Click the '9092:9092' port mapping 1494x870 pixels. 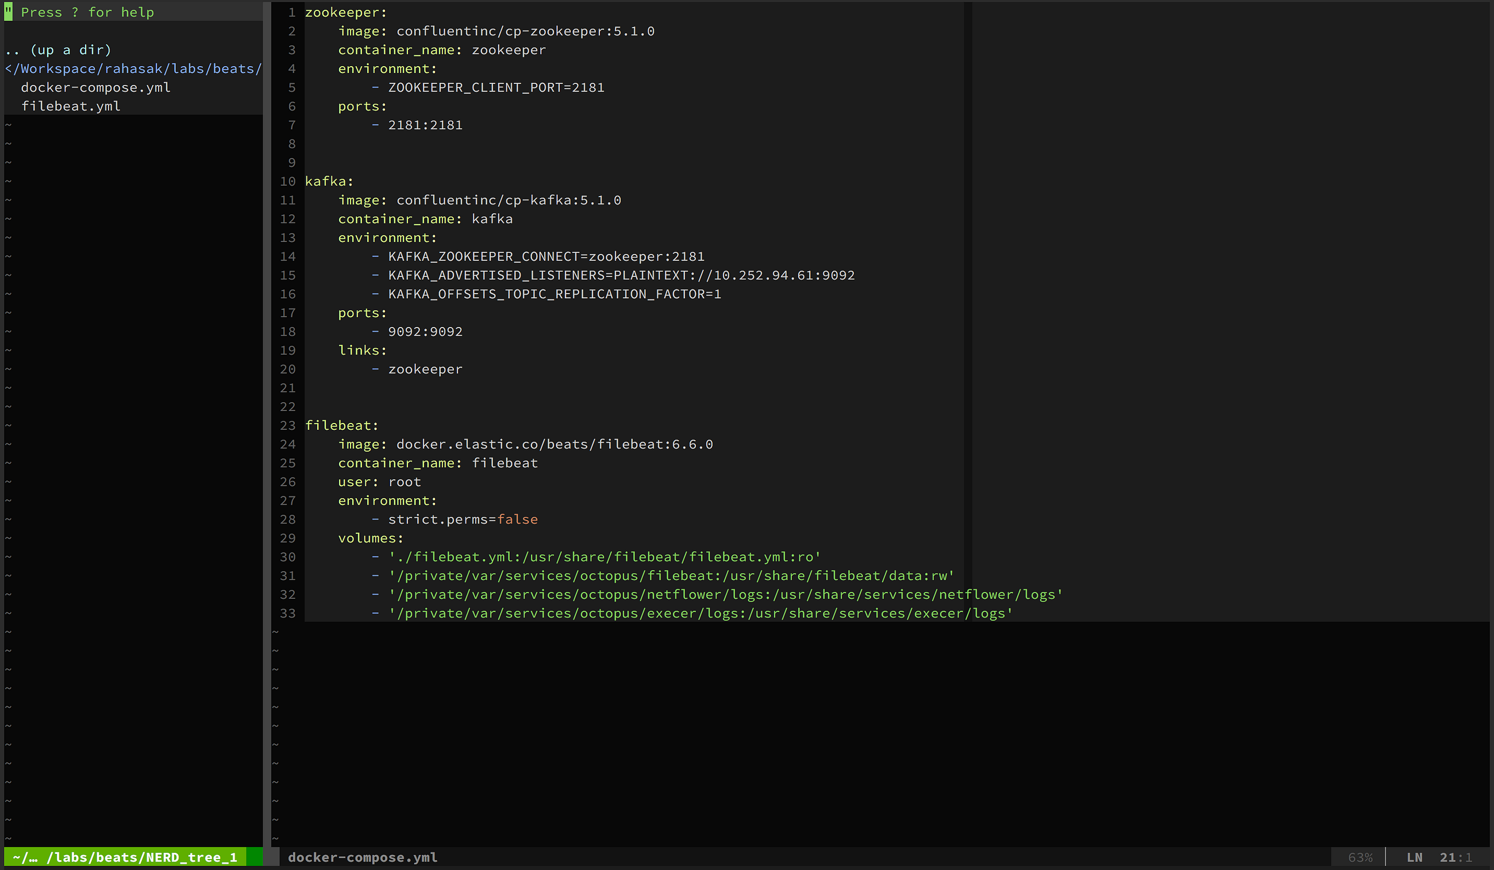click(x=425, y=332)
